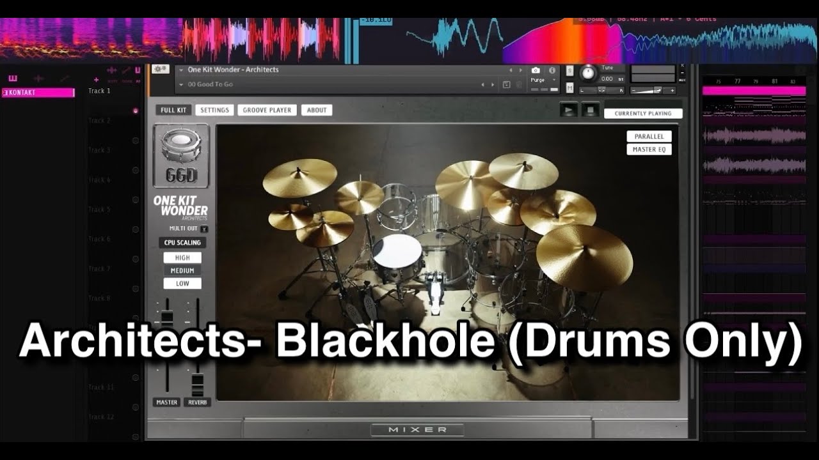
Task: Toggle the Track 2 arm circle
Action: tap(136, 141)
